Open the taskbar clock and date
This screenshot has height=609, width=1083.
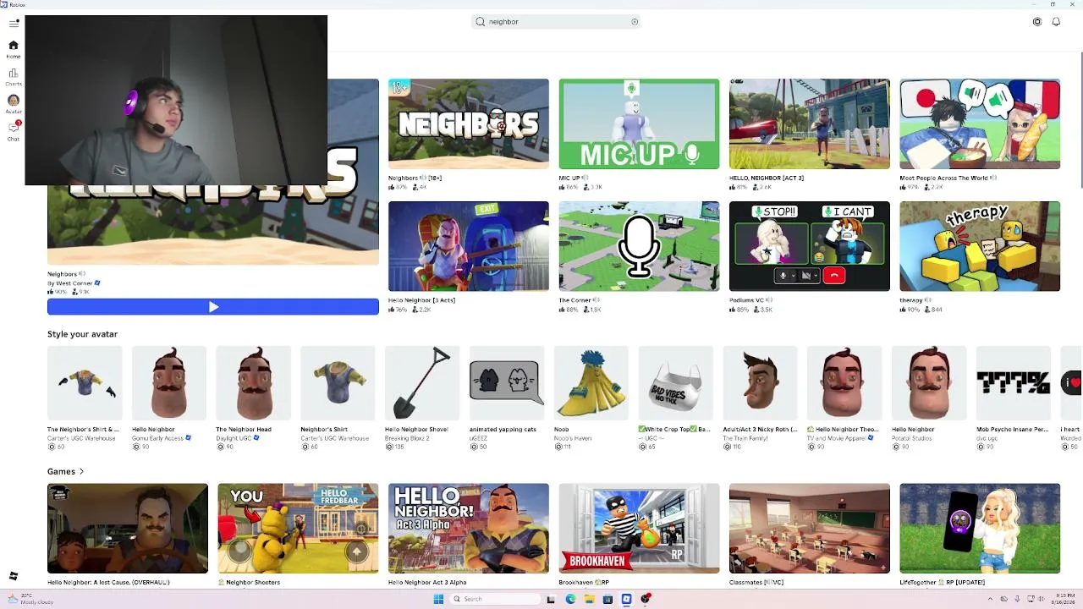[1062, 599]
